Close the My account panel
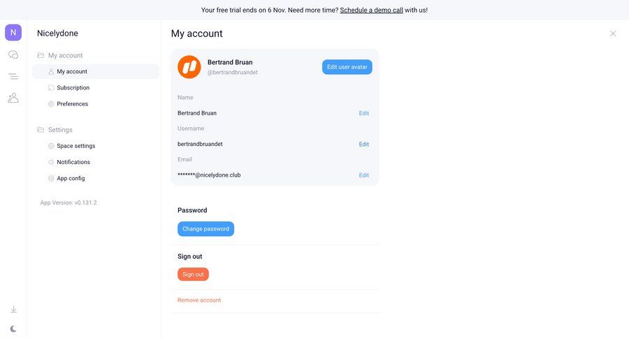This screenshot has width=629, height=338. tap(613, 34)
